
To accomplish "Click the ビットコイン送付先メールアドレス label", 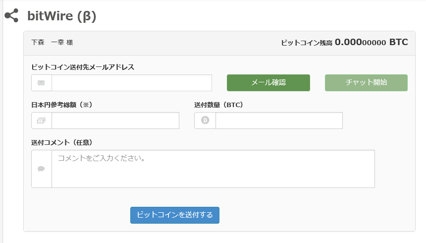I will pyautogui.click(x=82, y=67).
